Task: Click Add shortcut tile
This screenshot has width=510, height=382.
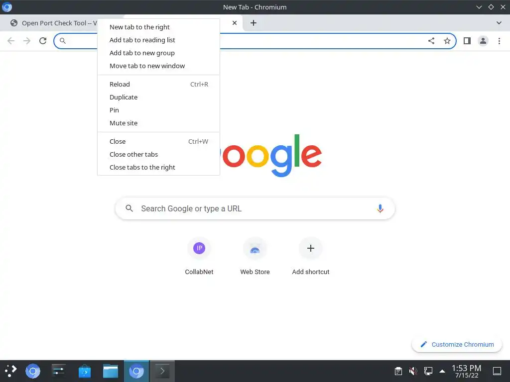Action: [311, 257]
